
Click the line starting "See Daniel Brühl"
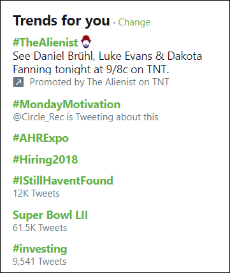(x=108, y=56)
